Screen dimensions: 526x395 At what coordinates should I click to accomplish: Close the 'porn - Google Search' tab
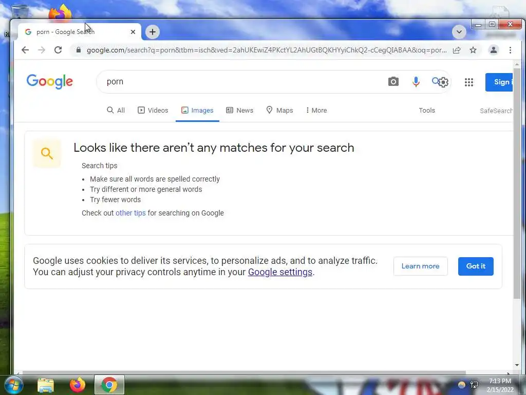[133, 32]
